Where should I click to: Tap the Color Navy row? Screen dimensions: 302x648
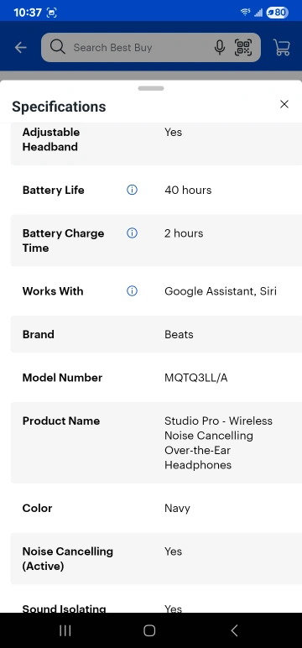coord(156,508)
